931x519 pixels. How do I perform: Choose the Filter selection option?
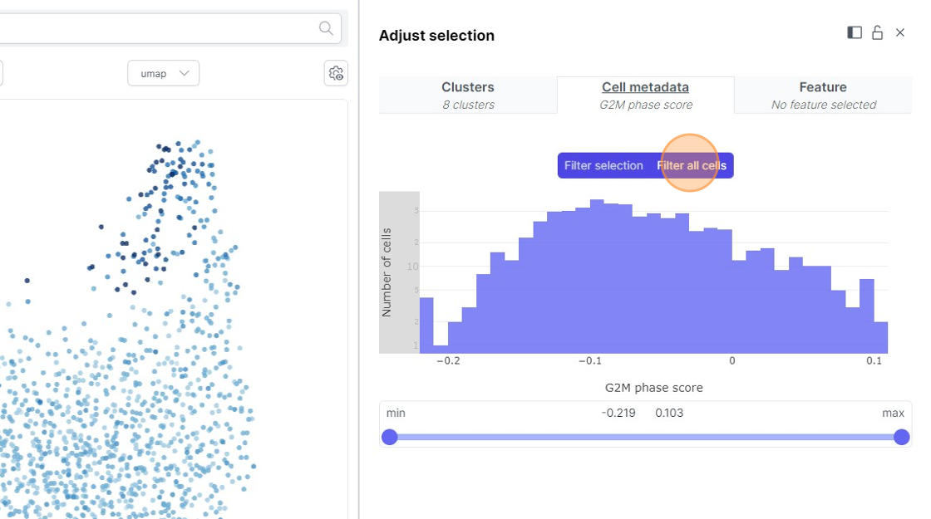pyautogui.click(x=603, y=165)
